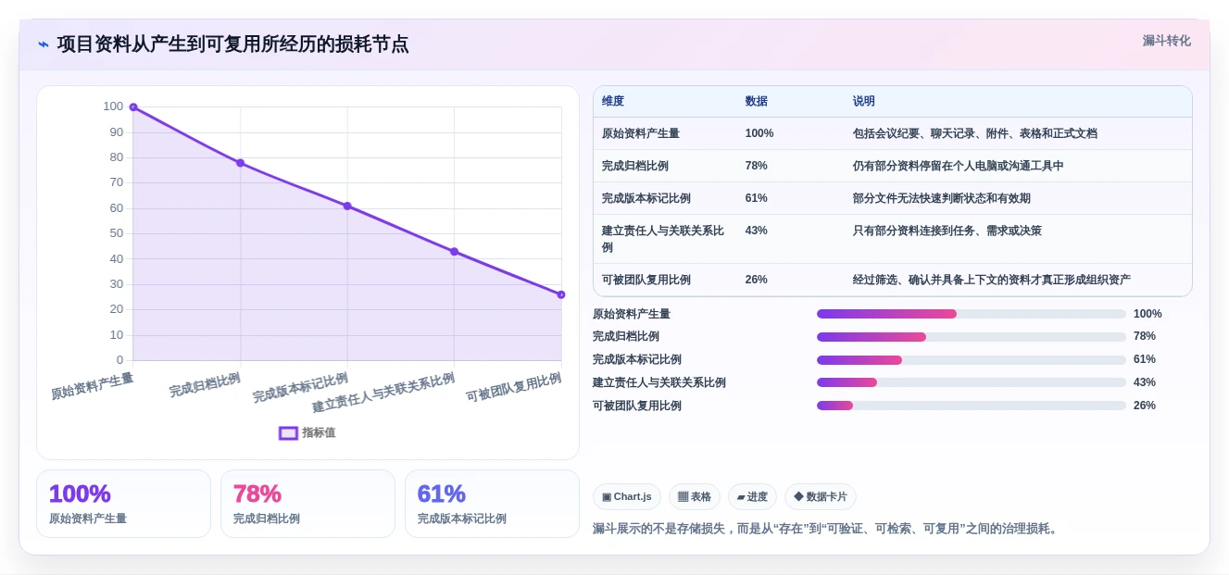Click the 数据卡片 tag chip
The height and width of the screenshot is (575, 1229).
click(821, 497)
